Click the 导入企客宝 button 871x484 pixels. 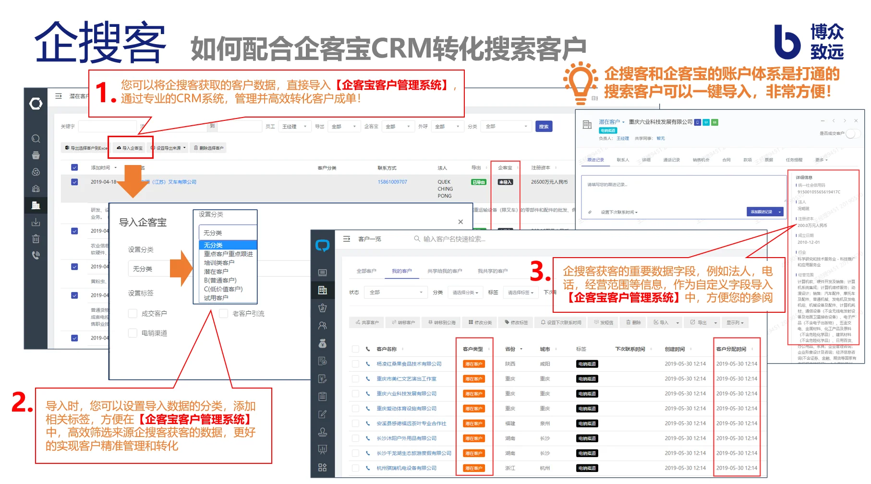click(130, 148)
